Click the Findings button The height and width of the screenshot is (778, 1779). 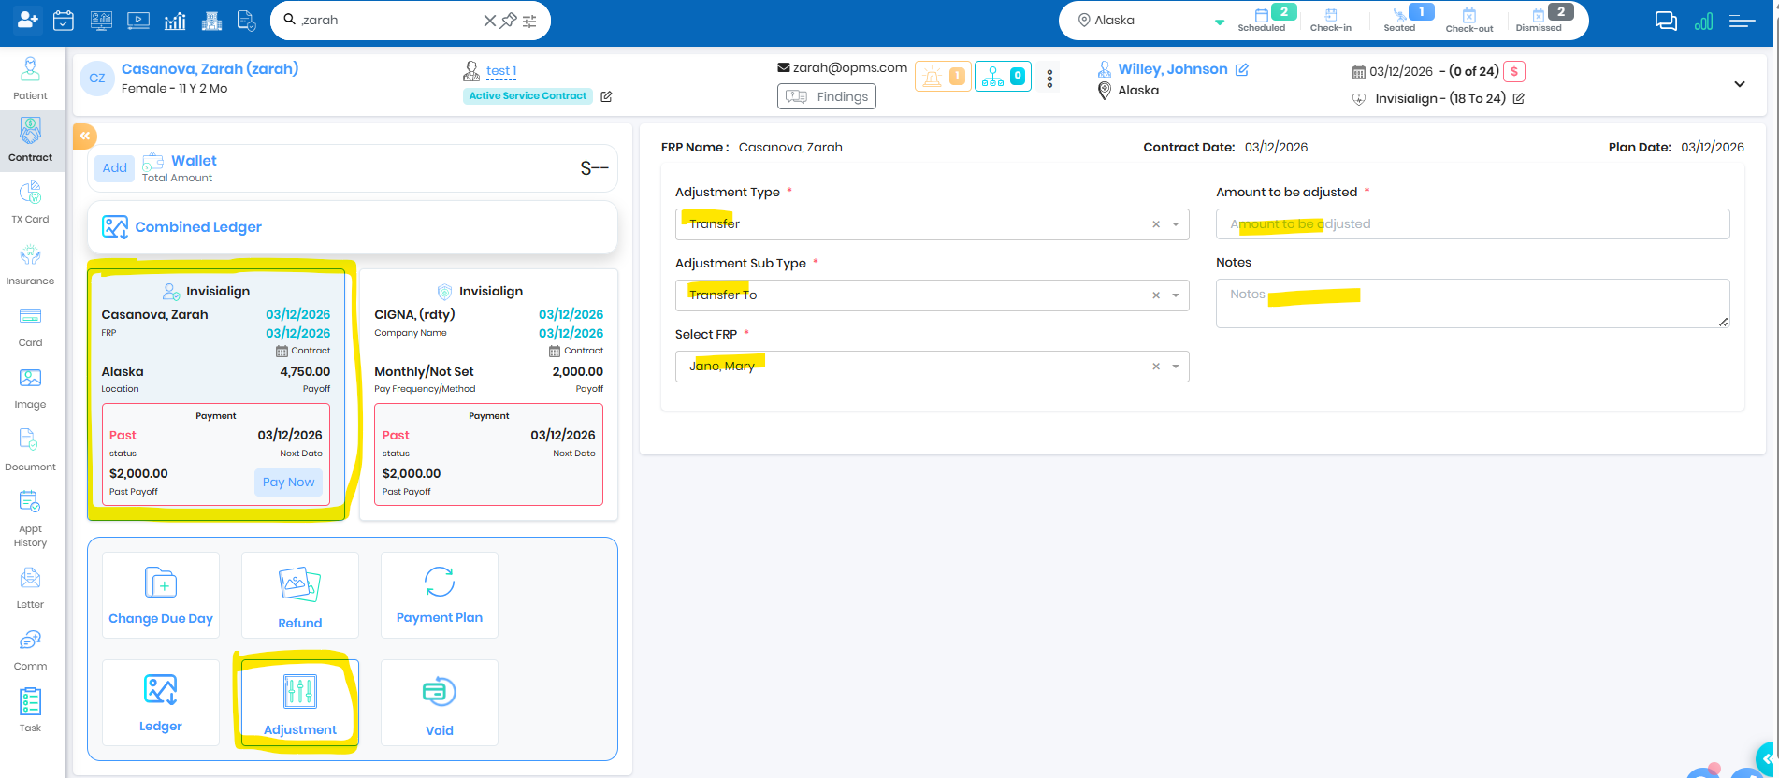(x=827, y=96)
